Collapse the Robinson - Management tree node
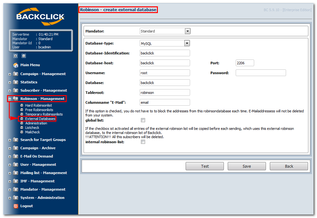 10,99
